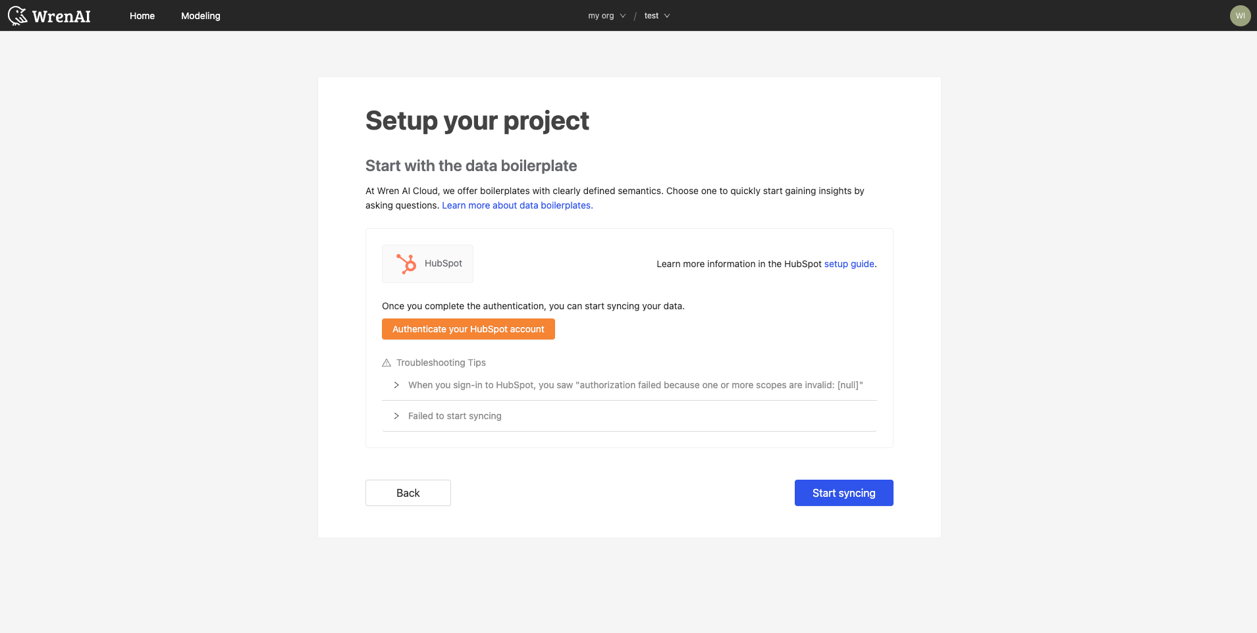Open the 'test' project dropdown

[656, 16]
